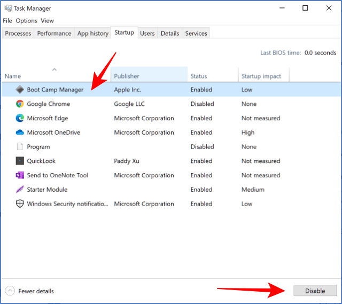This screenshot has height=304, width=342.
Task: Open the View menu
Action: [x=47, y=21]
